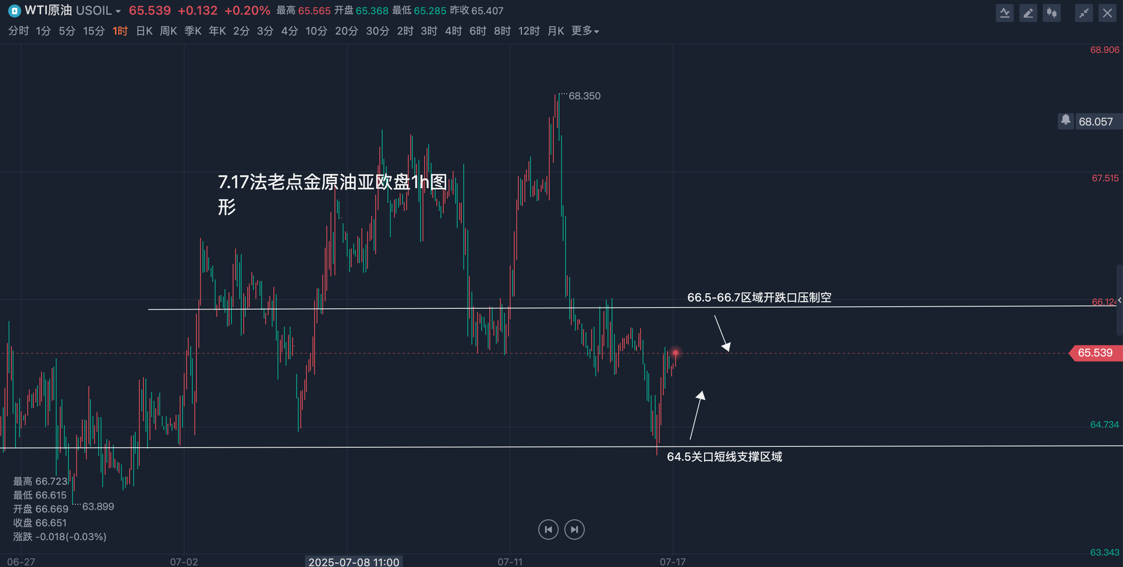Viewport: 1123px width, 567px height.
Task: Click the 68.906 price axis label
Action: [1104, 50]
